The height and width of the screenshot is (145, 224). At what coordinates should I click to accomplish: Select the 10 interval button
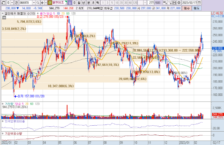click(x=116, y=3)
